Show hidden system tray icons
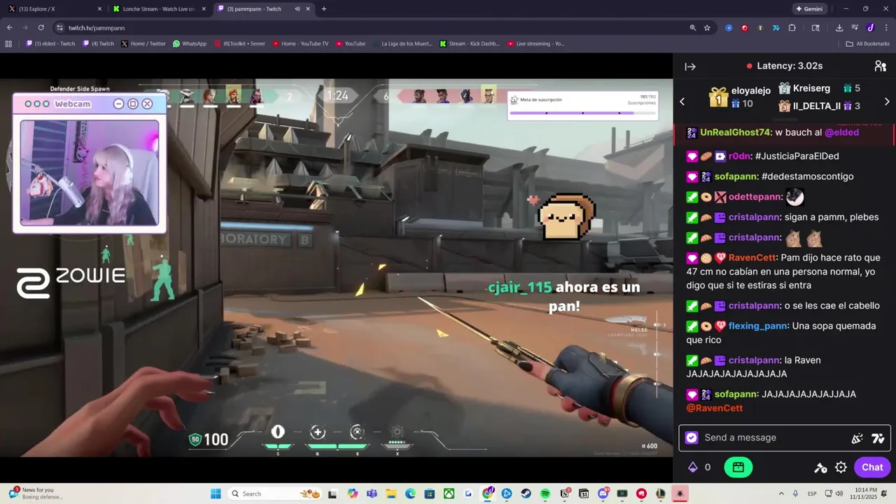 coord(781,493)
